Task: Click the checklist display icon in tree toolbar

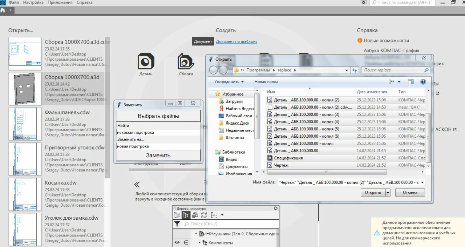Action: [x=214, y=215]
